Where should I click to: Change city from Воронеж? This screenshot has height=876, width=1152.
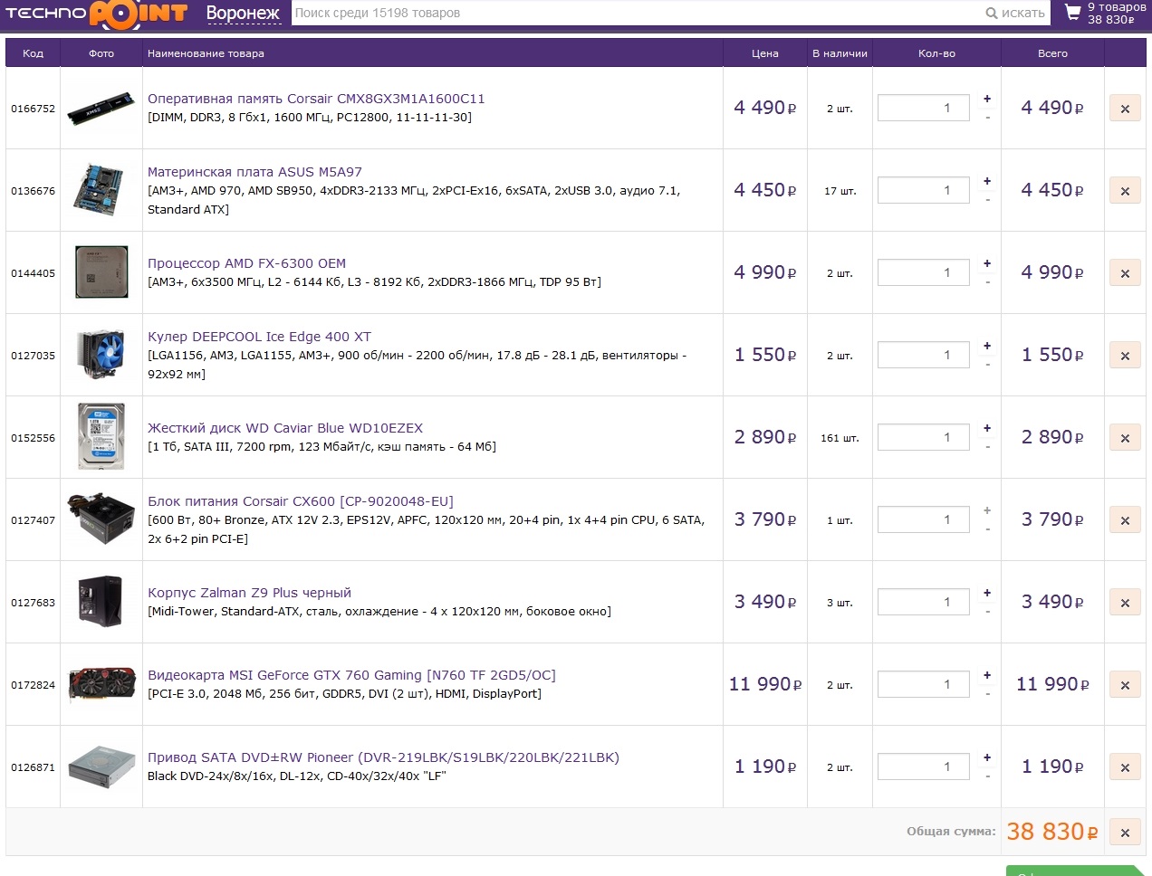point(243,14)
